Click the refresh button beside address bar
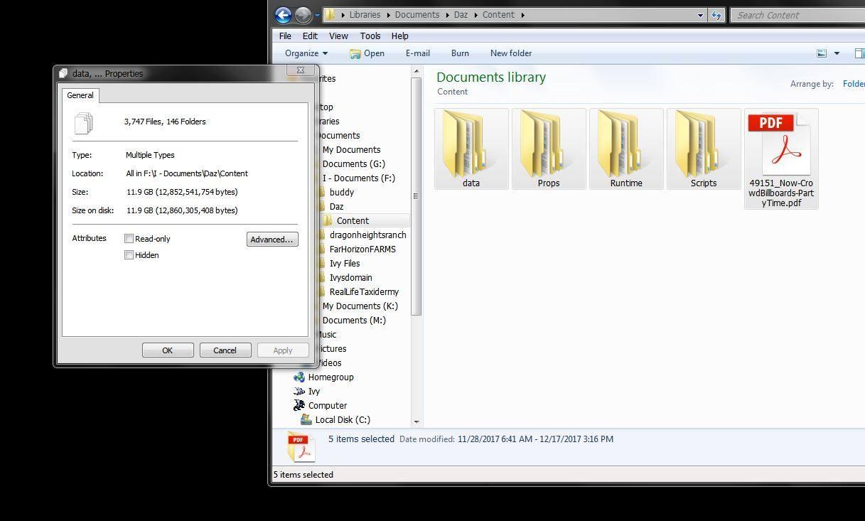The image size is (865, 521). click(x=716, y=15)
